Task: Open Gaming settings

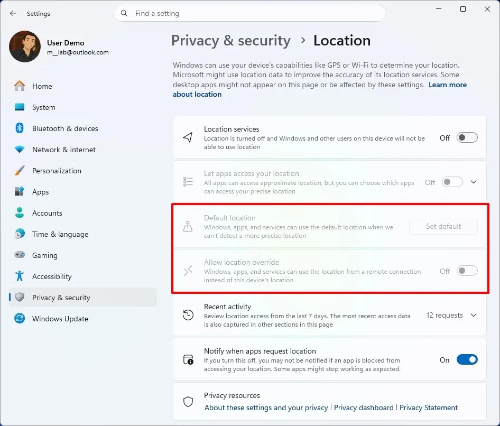Action: click(x=83, y=255)
